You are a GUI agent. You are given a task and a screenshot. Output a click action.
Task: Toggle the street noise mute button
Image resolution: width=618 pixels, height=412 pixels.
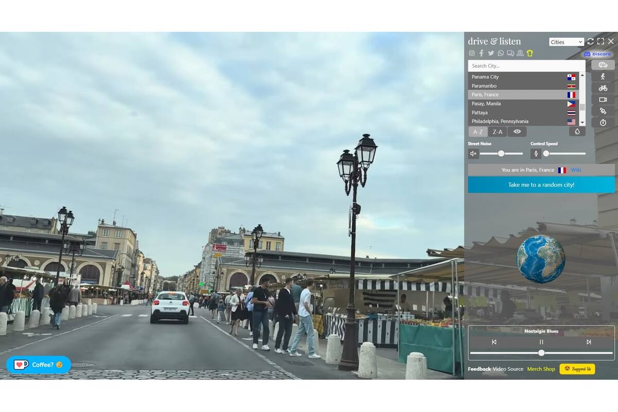(x=473, y=153)
